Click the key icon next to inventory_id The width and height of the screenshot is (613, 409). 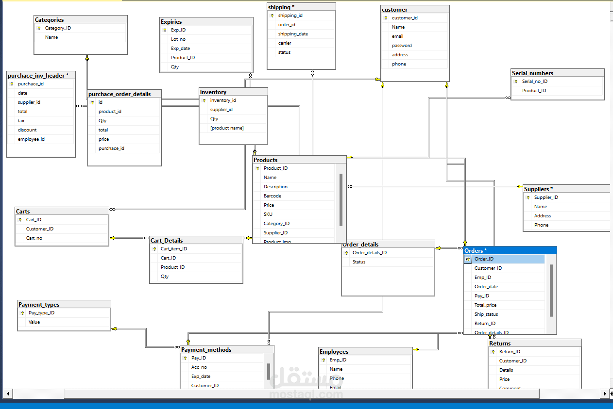pos(204,100)
